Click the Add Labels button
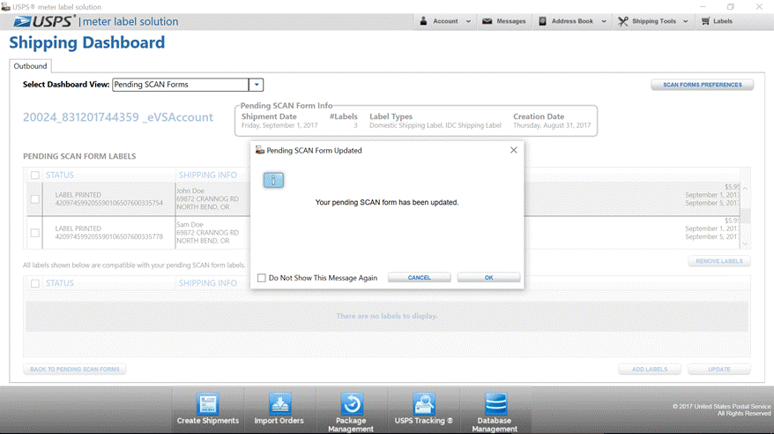 click(650, 370)
